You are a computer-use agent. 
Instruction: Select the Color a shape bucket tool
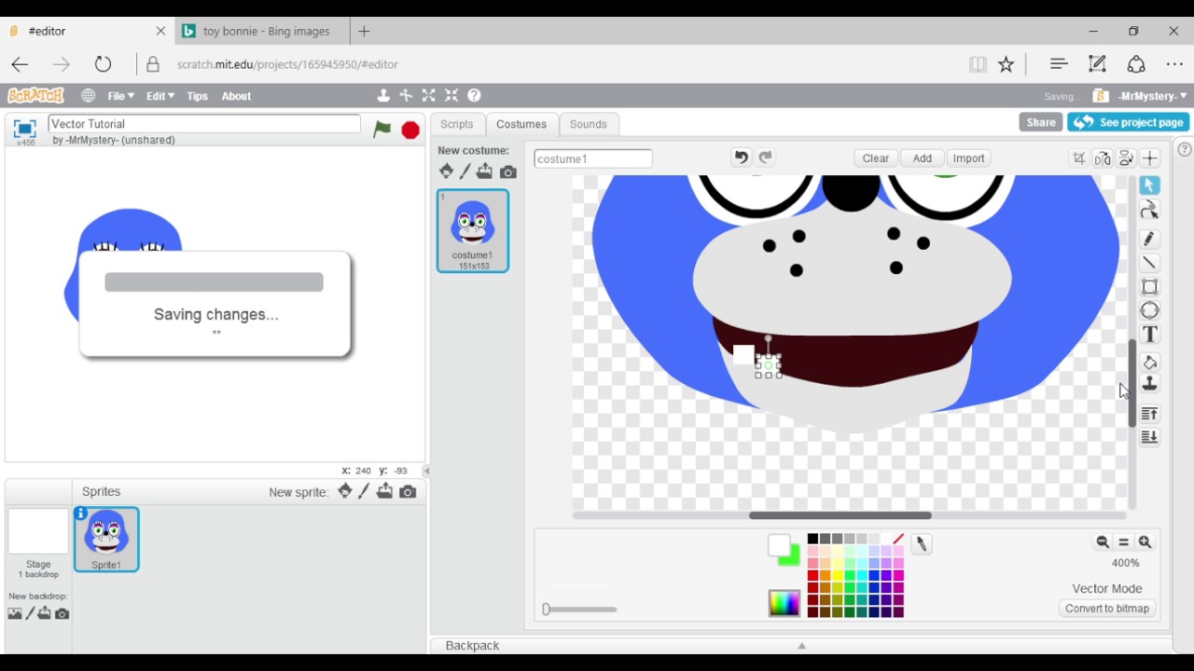[1150, 363]
